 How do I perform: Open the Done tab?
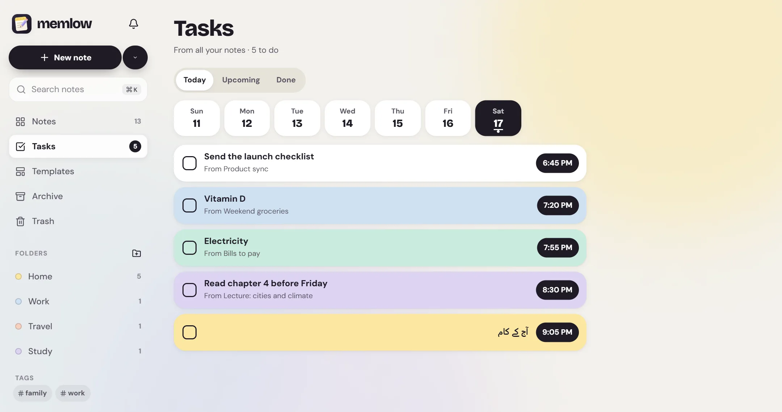286,80
